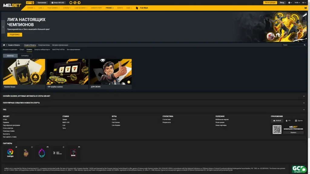Open the X (Twitter) social icon
The image size is (310, 174).
click(x=75, y=2)
